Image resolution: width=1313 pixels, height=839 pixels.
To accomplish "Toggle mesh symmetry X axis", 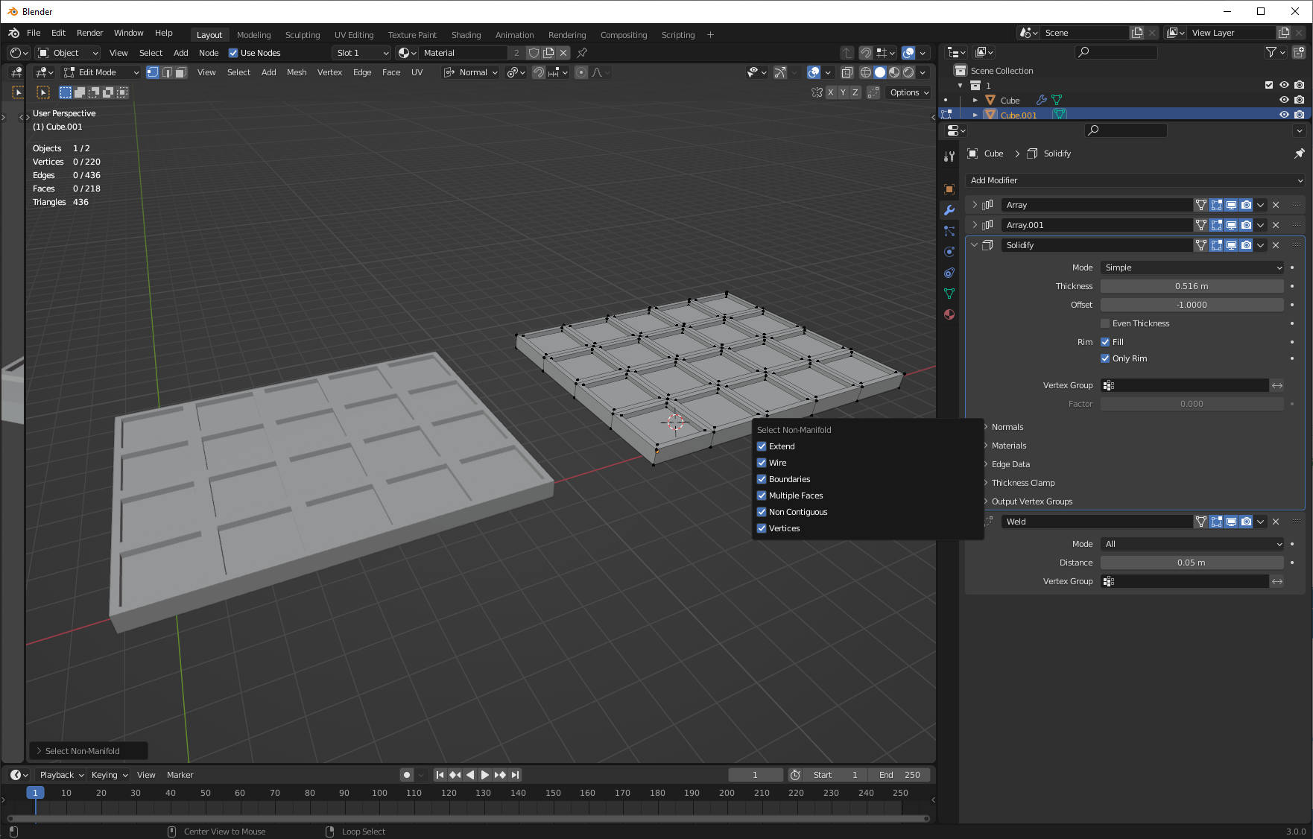I will 830,92.
